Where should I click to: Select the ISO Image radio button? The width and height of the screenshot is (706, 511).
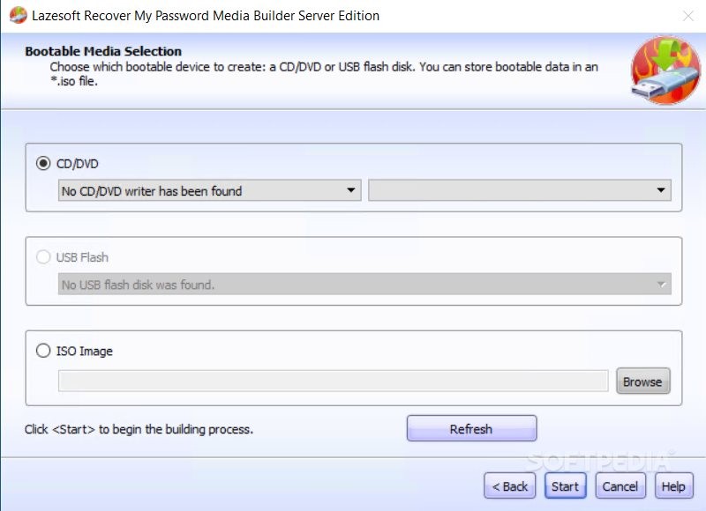click(43, 351)
